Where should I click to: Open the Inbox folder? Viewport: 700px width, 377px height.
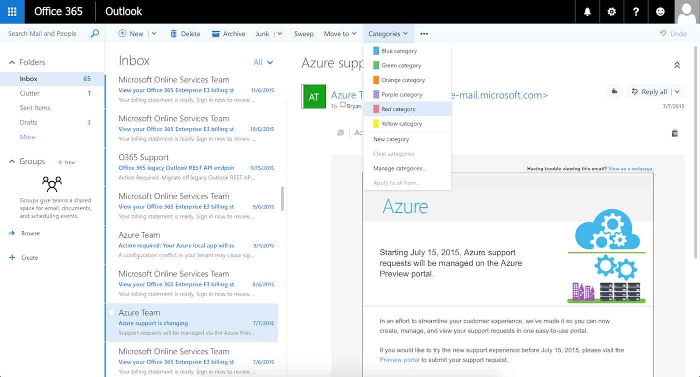click(52, 79)
